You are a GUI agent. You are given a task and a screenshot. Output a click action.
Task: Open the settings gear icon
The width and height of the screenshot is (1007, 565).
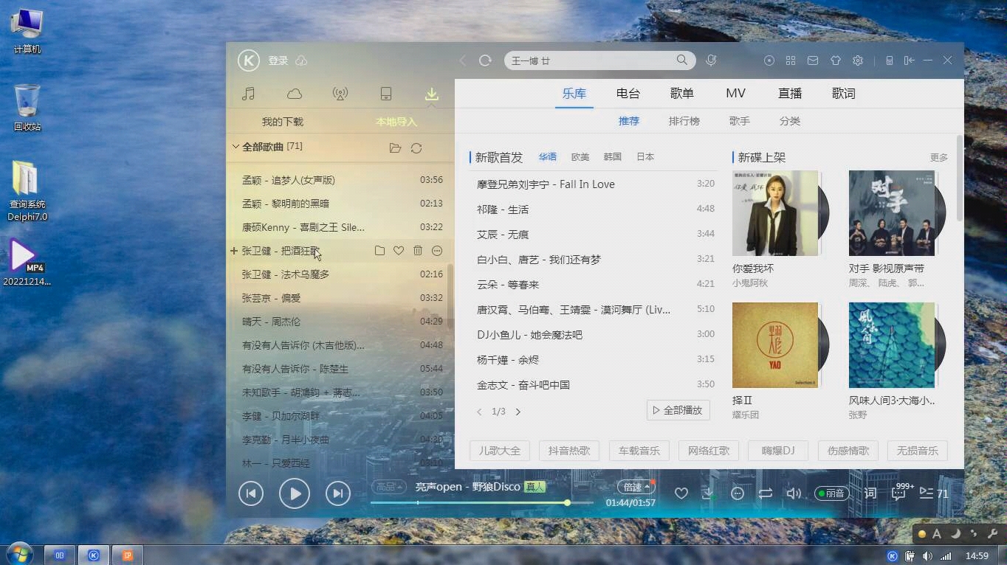point(858,60)
